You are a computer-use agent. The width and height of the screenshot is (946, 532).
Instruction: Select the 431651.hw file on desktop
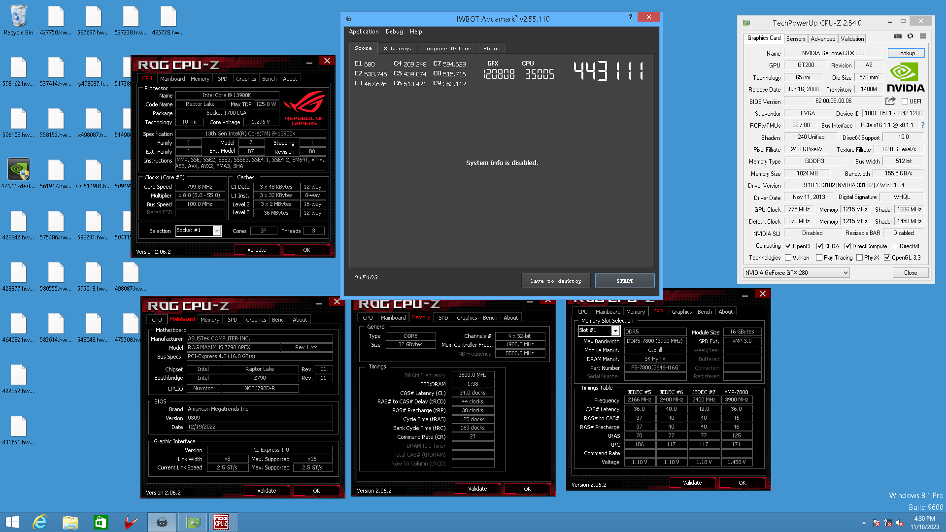coord(19,430)
